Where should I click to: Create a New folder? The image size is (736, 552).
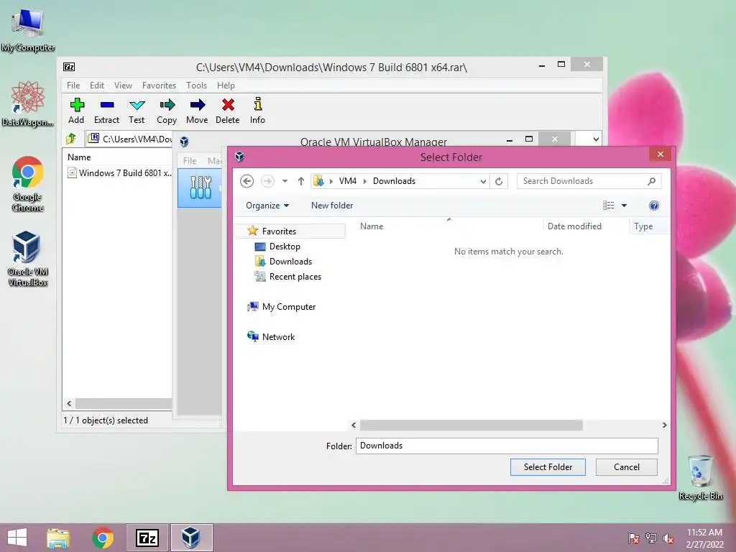(x=332, y=206)
